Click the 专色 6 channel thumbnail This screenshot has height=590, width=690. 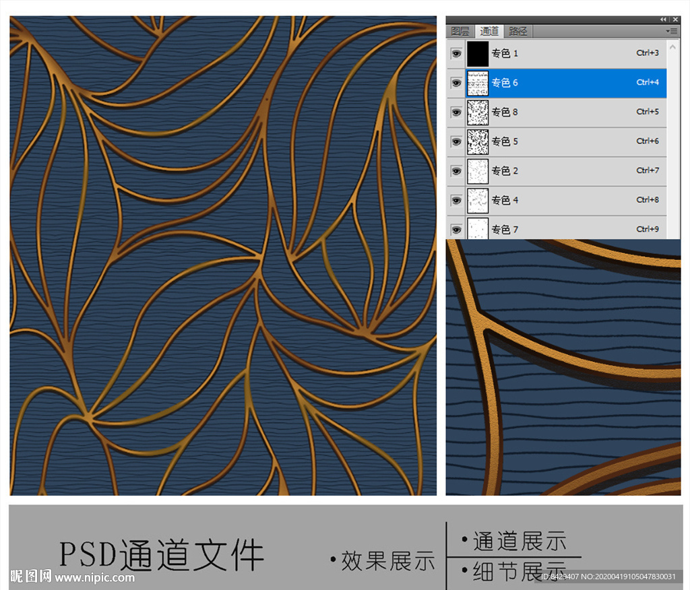point(478,83)
